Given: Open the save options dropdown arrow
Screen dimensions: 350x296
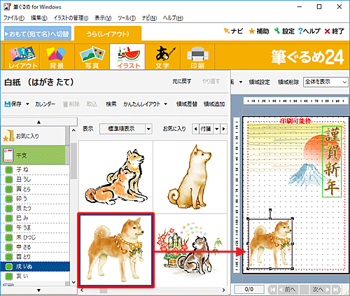Looking at the screenshot, I should pos(27,104).
